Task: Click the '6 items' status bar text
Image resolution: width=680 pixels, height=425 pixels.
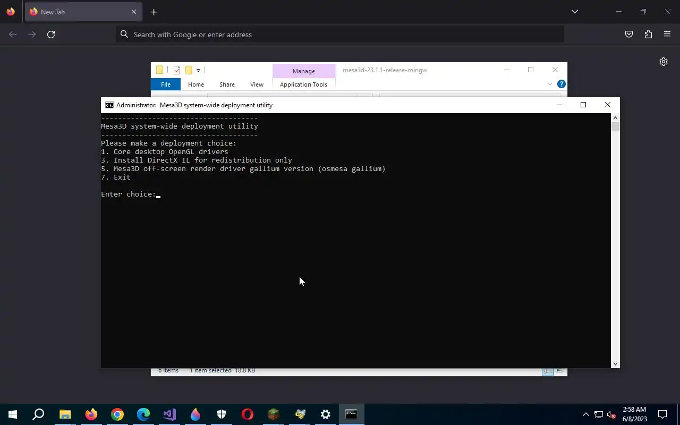Action: click(x=168, y=370)
